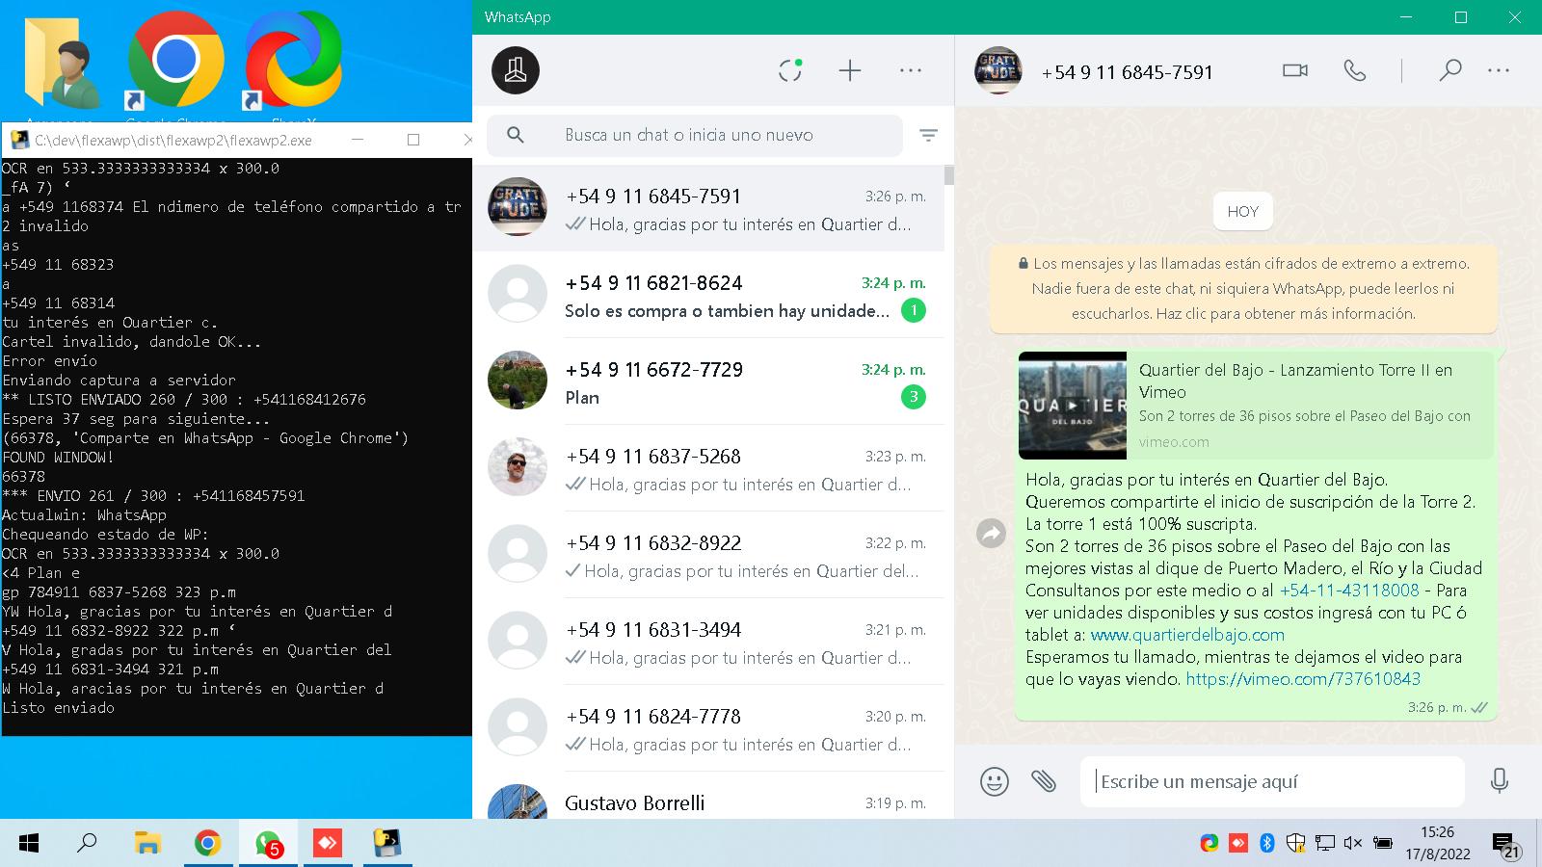Viewport: 1542px width, 867px height.
Task: Open chat +54 9 11 6824-7778
Action: [x=708, y=728]
